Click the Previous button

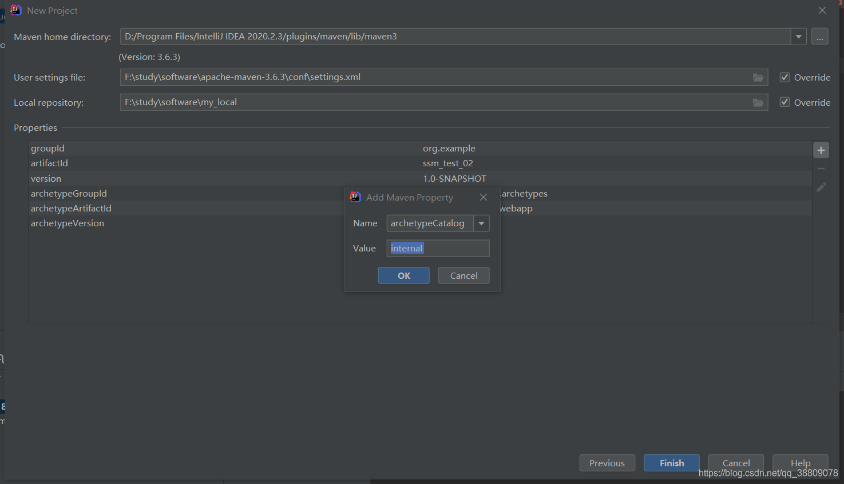pos(607,463)
